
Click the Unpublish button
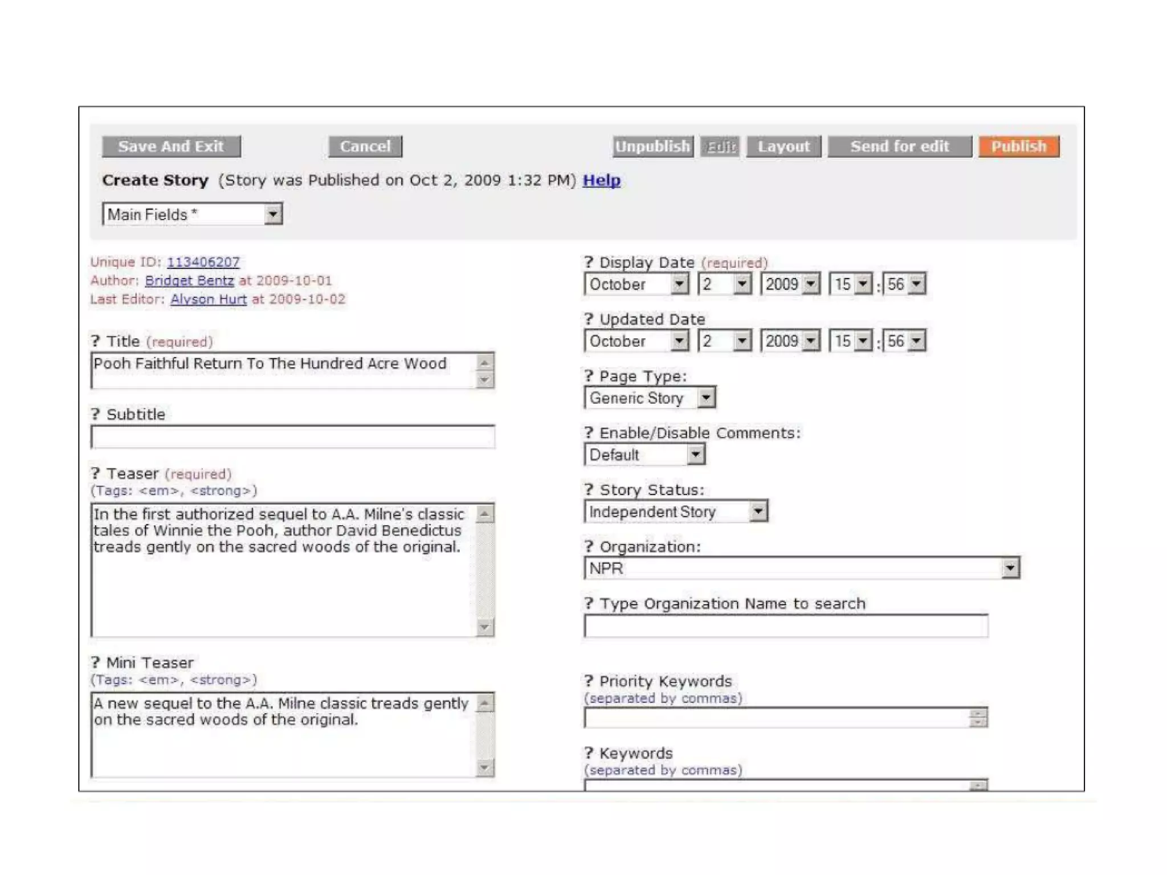653,146
